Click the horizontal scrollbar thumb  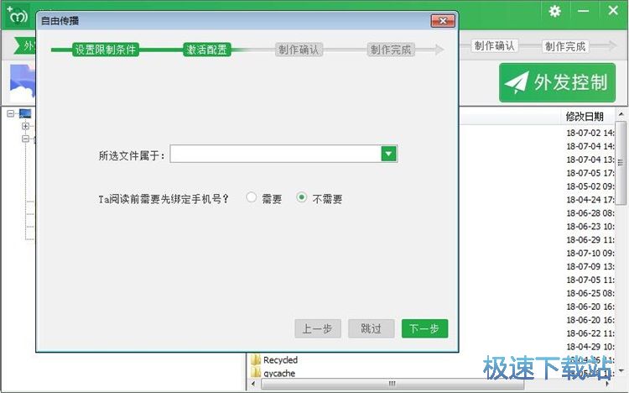(x=392, y=384)
